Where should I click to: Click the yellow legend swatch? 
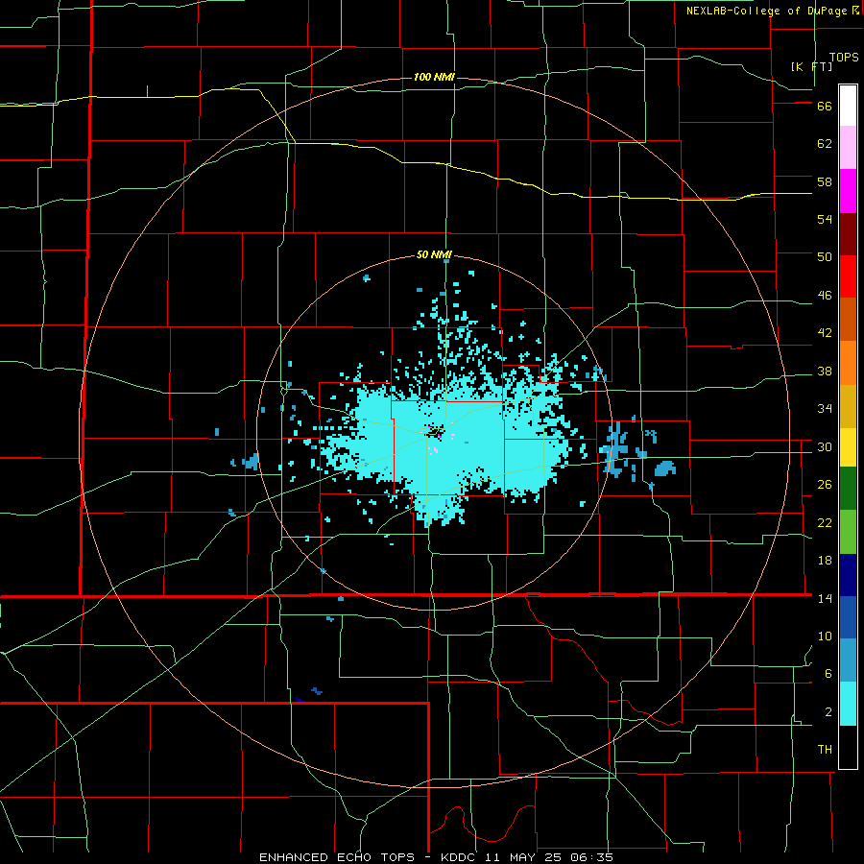[x=848, y=447]
